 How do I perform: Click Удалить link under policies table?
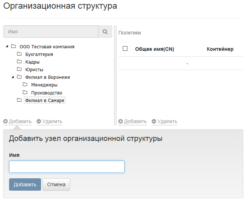click(x=167, y=121)
